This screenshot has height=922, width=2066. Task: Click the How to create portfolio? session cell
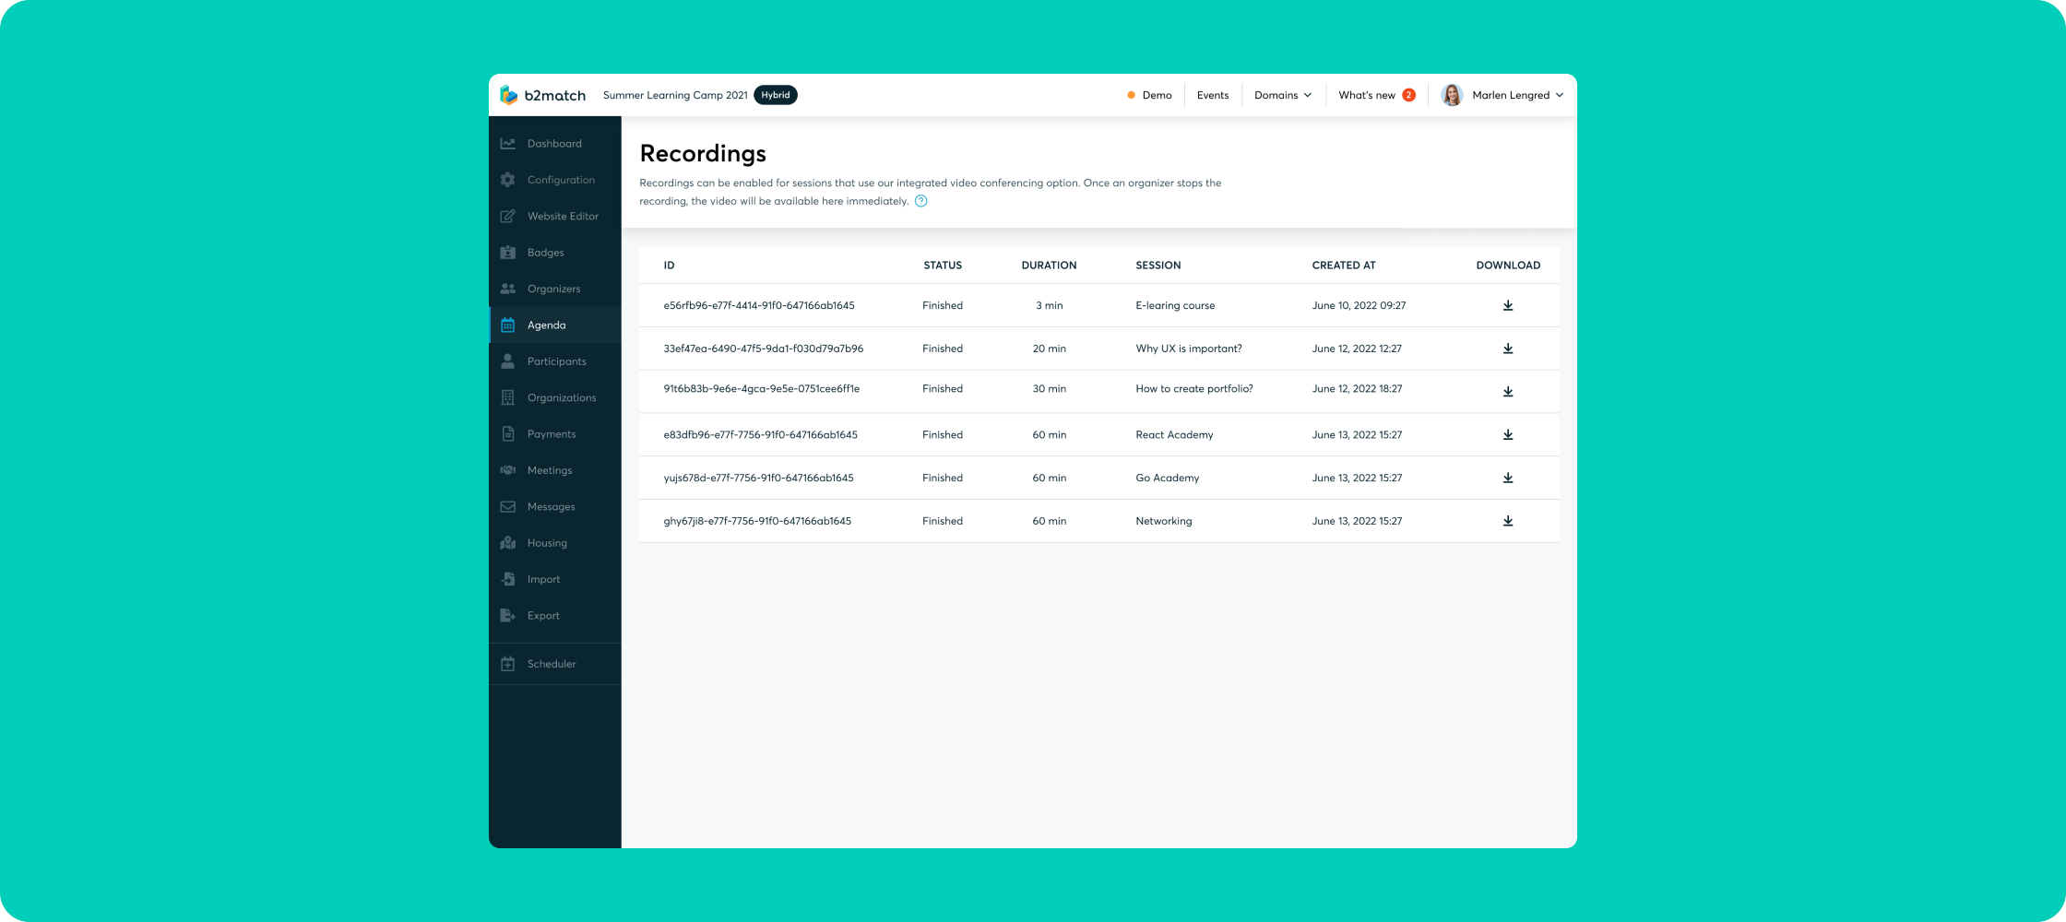pos(1194,389)
